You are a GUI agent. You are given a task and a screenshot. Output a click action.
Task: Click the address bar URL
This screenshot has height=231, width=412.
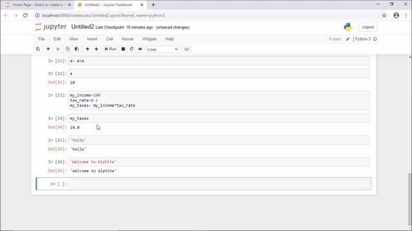coord(104,15)
